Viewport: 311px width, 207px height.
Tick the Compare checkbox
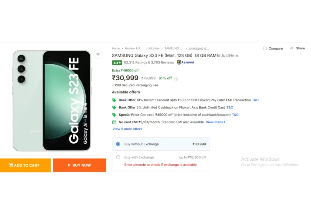tap(265, 48)
